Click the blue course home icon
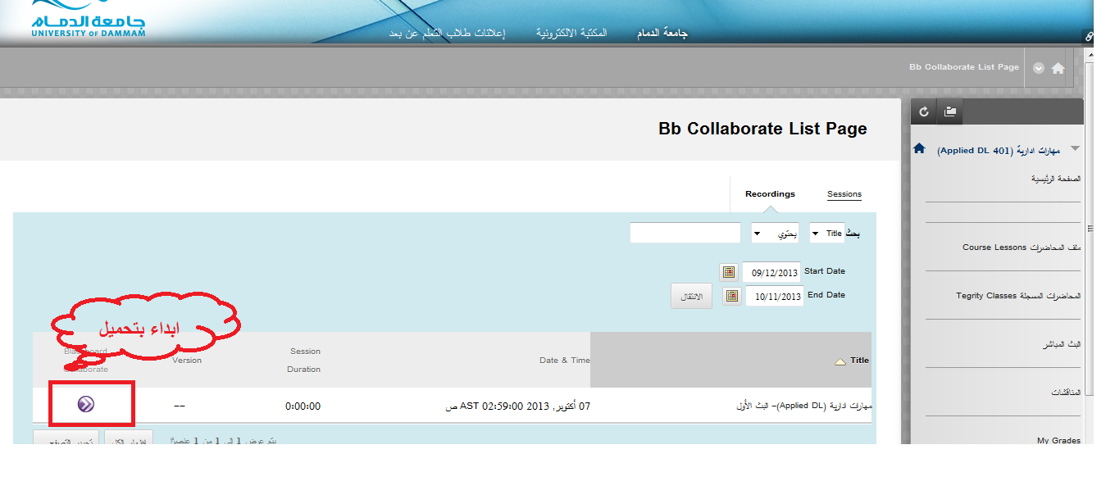 point(919,149)
